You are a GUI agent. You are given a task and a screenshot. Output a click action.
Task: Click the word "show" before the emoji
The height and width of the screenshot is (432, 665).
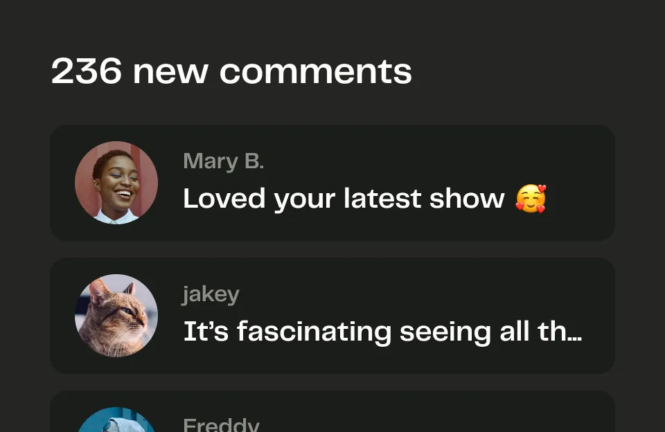pos(467,199)
